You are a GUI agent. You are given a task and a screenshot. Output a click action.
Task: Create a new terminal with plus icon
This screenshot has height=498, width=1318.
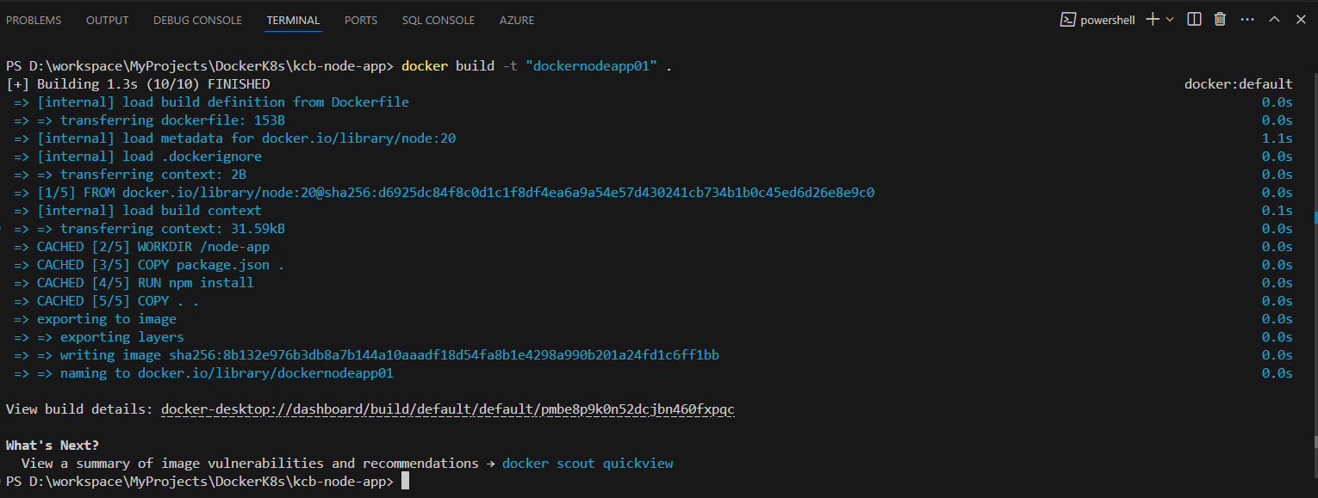click(x=1152, y=19)
